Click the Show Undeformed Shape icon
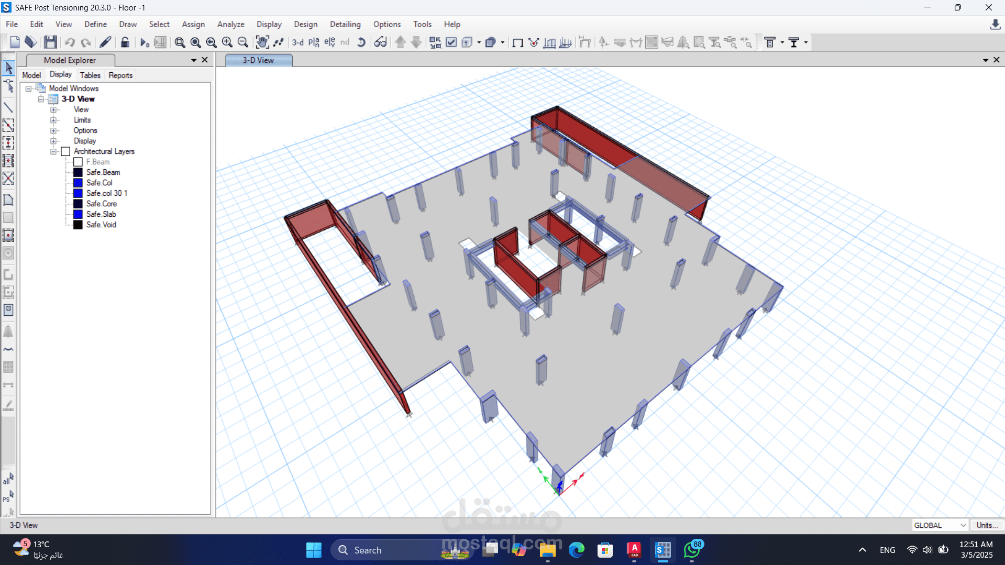Image resolution: width=1005 pixels, height=565 pixels. pyautogui.click(x=517, y=42)
